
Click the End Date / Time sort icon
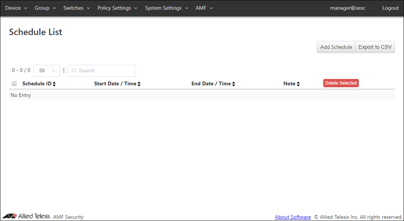[x=234, y=84]
